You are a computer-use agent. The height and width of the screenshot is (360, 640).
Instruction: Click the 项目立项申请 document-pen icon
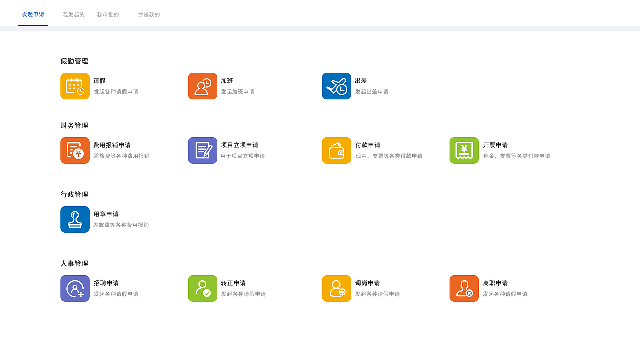coord(203,150)
